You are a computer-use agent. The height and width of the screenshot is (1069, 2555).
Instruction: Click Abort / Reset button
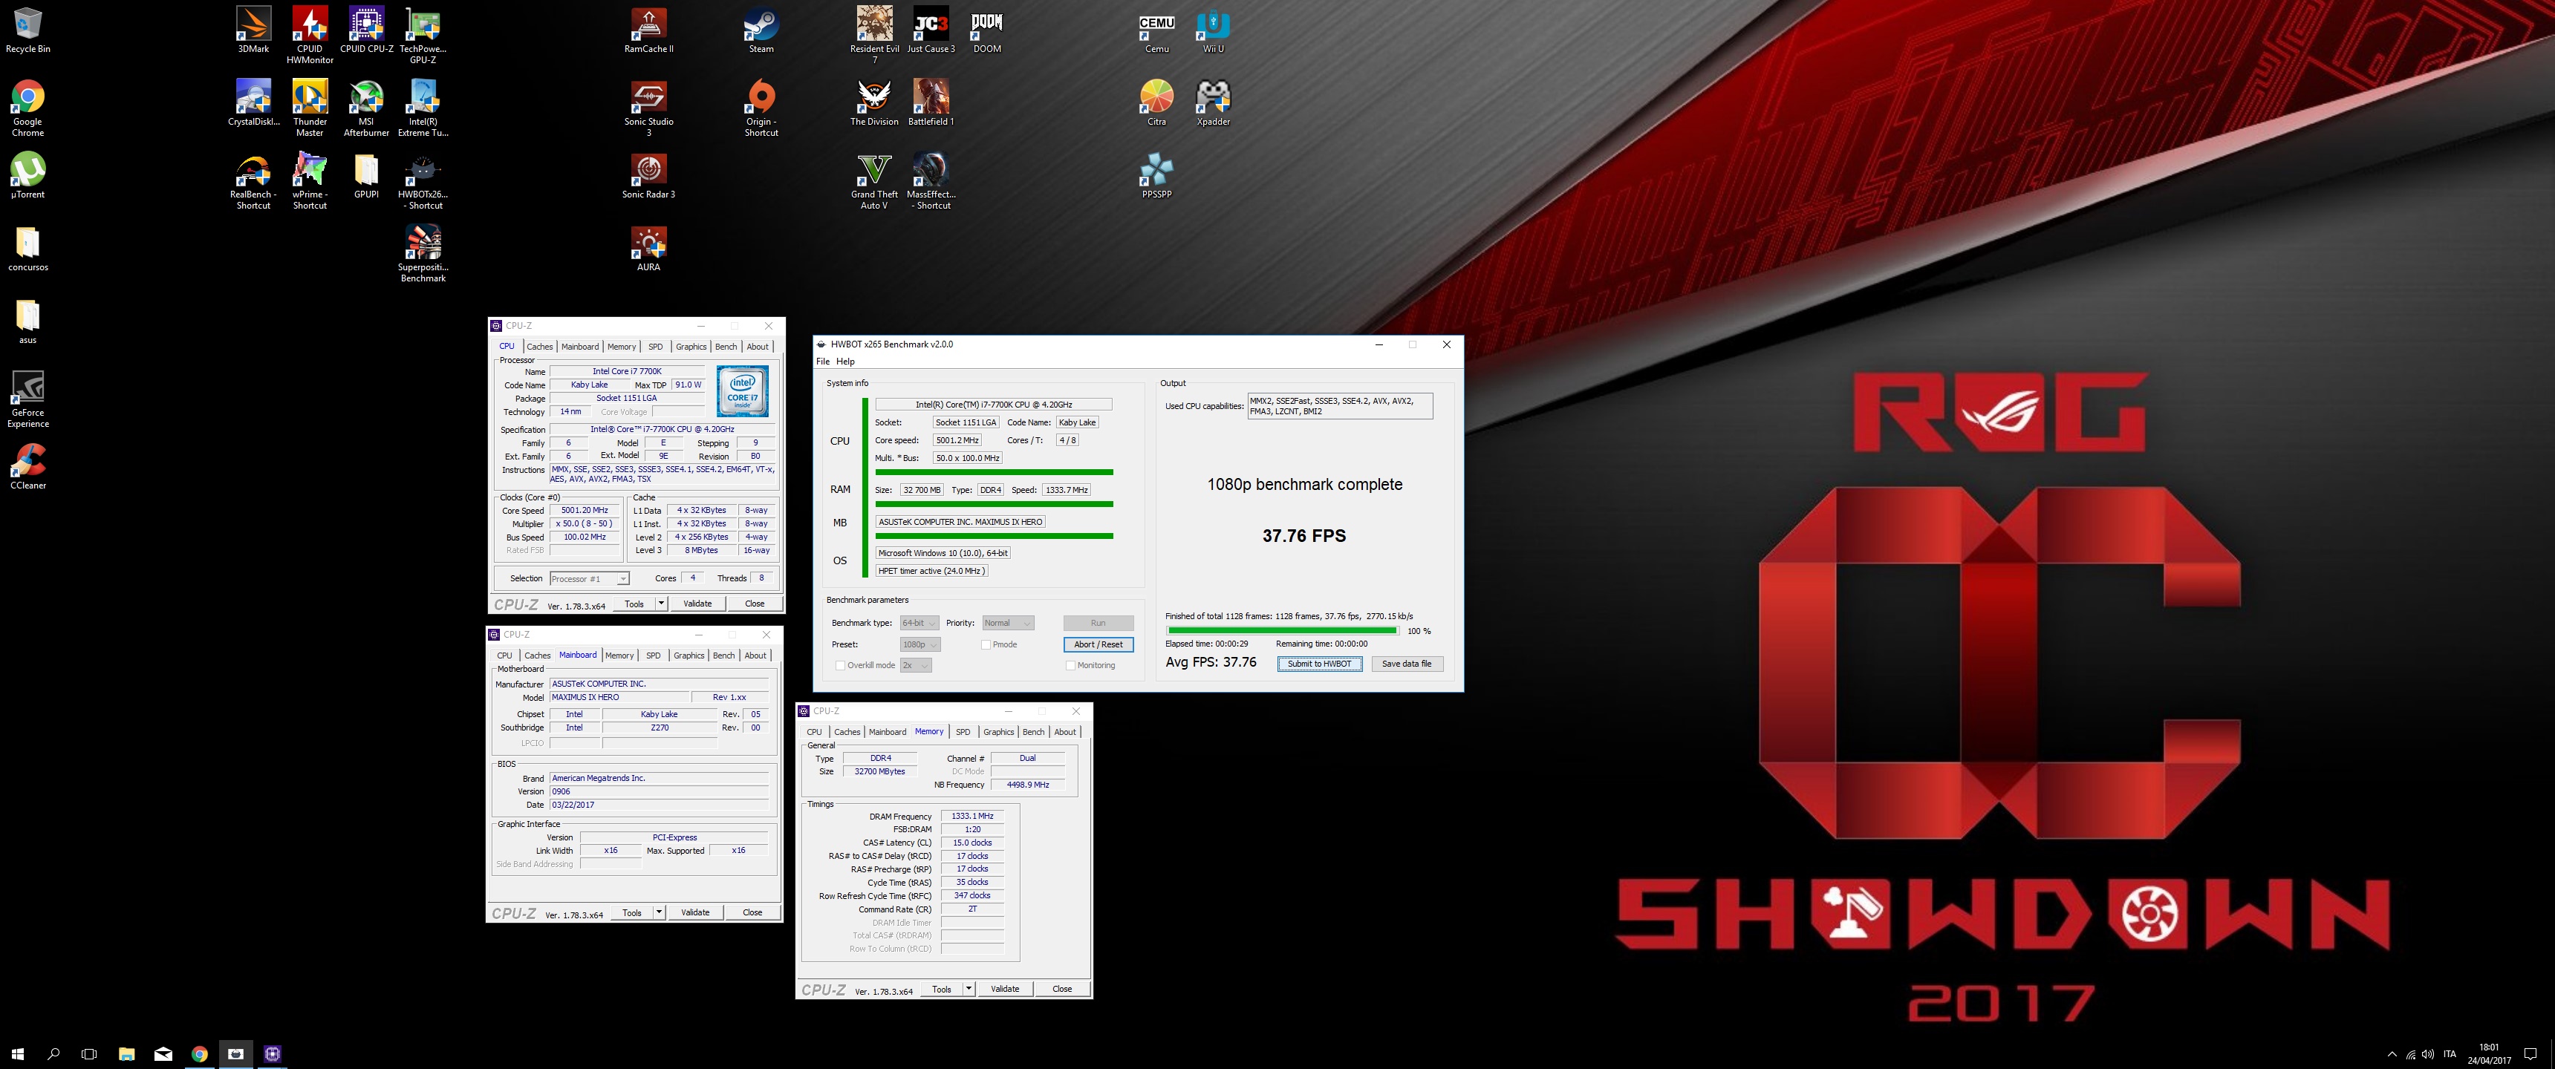pos(1098,644)
